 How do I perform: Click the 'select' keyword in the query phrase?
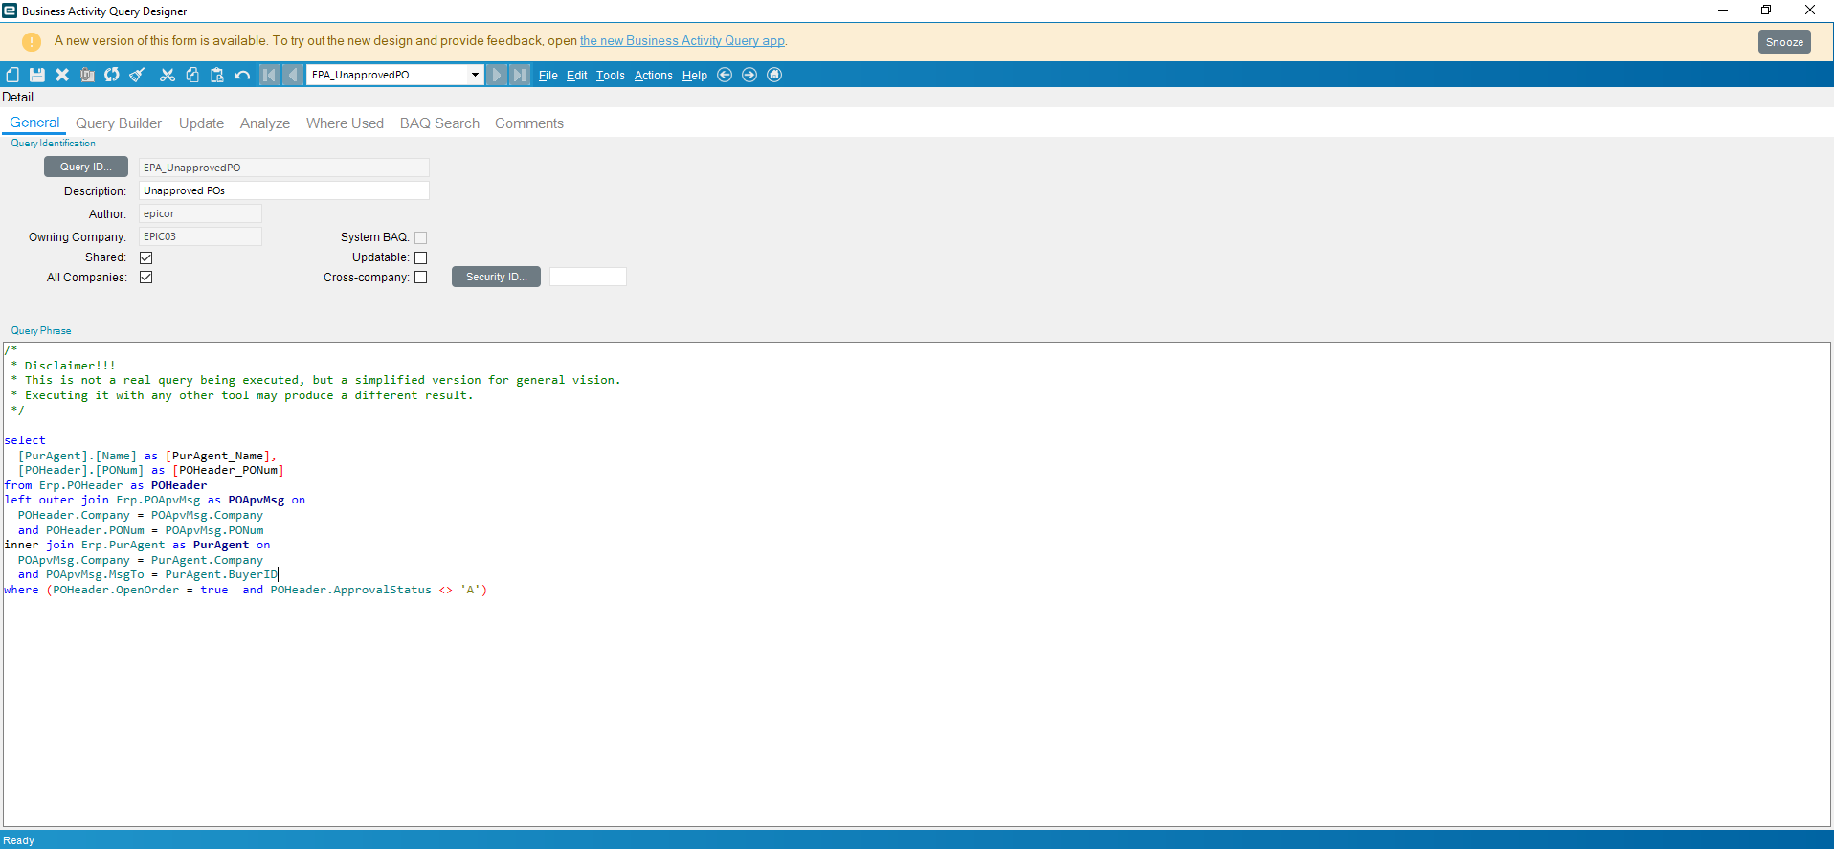pos(25,440)
